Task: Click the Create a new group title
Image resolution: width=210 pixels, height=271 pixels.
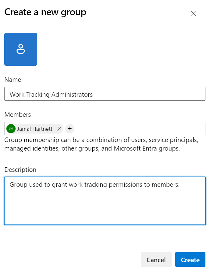Action: coord(45,12)
